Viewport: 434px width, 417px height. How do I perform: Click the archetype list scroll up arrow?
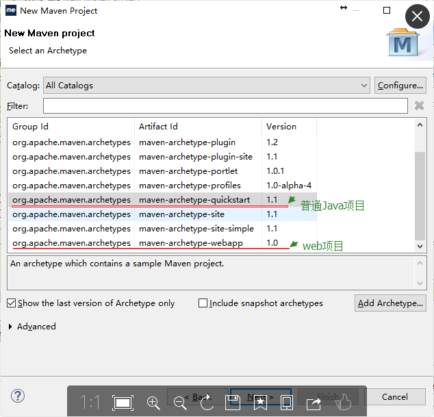[420, 125]
